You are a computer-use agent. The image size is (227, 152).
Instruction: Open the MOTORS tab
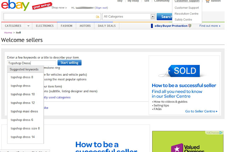coord(85,26)
